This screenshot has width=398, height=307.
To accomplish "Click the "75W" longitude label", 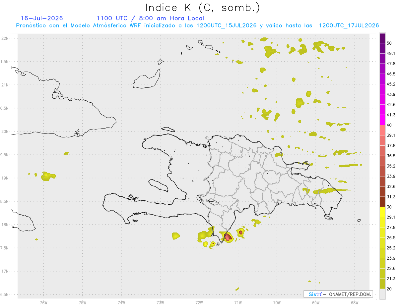I will [x=82, y=302].
